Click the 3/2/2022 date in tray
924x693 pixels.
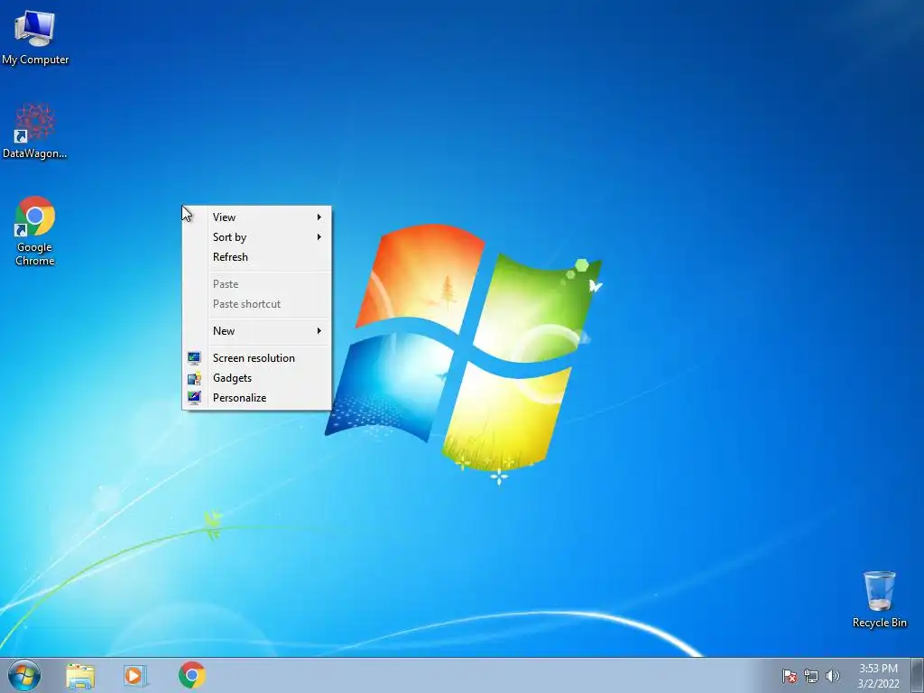[x=878, y=684]
